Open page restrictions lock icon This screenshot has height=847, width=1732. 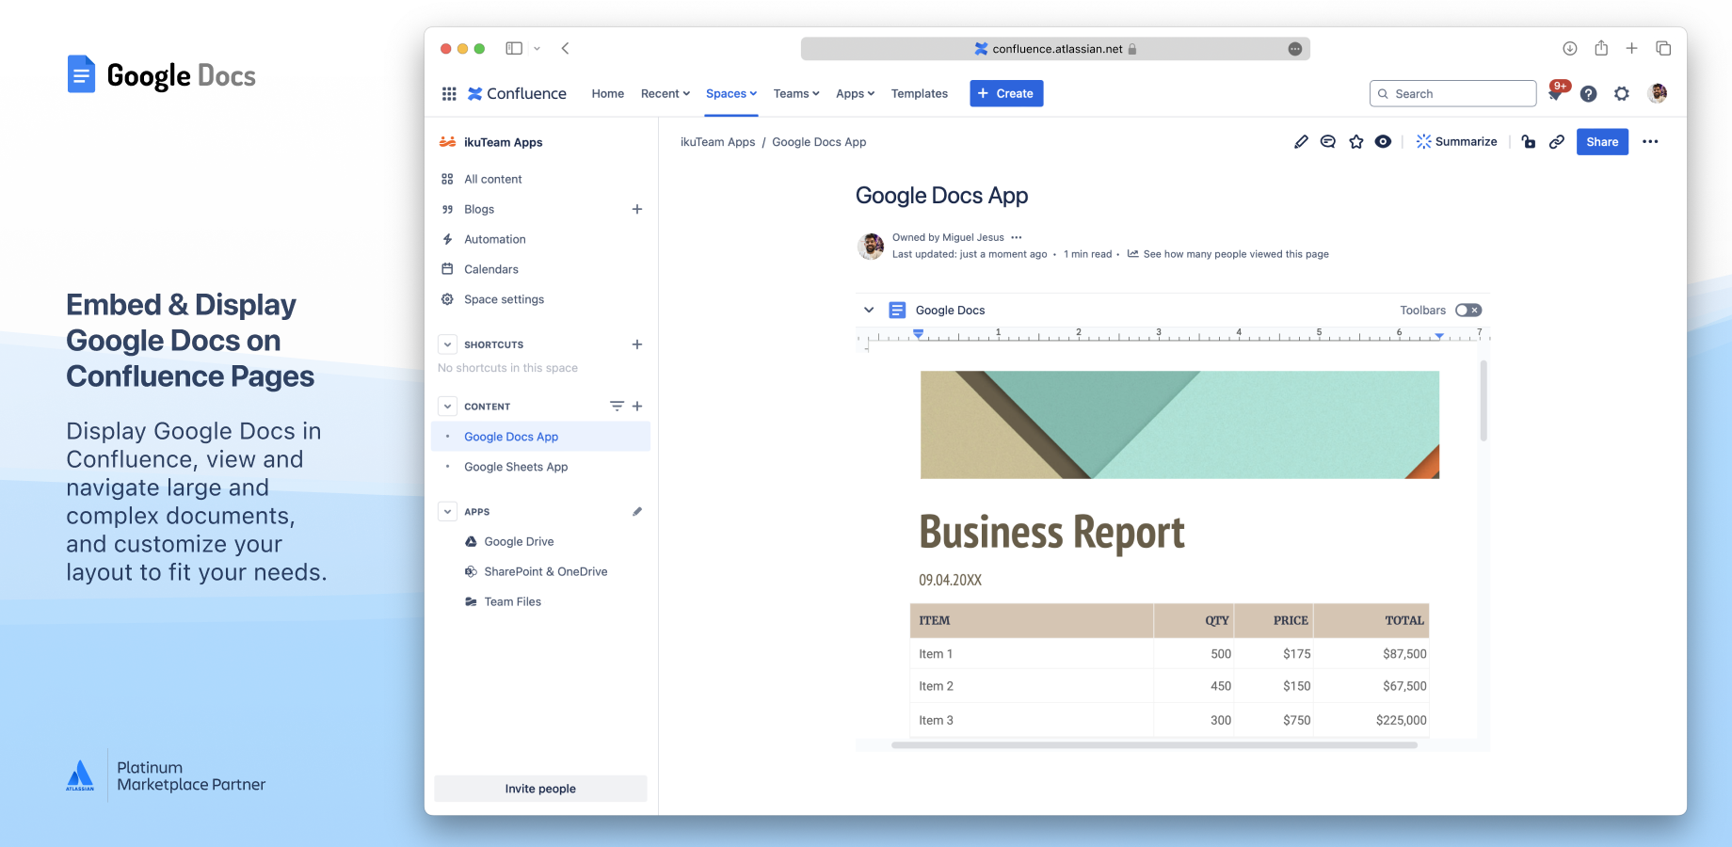pyautogui.click(x=1529, y=142)
